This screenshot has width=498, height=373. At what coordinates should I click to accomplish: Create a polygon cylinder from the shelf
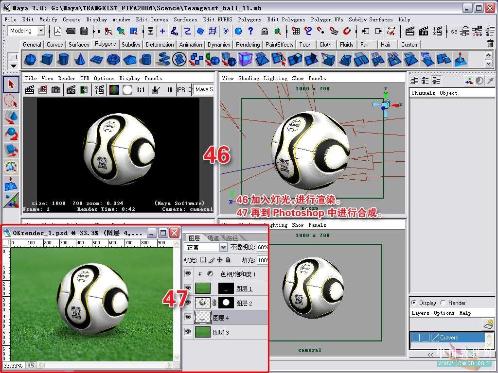coord(63,59)
